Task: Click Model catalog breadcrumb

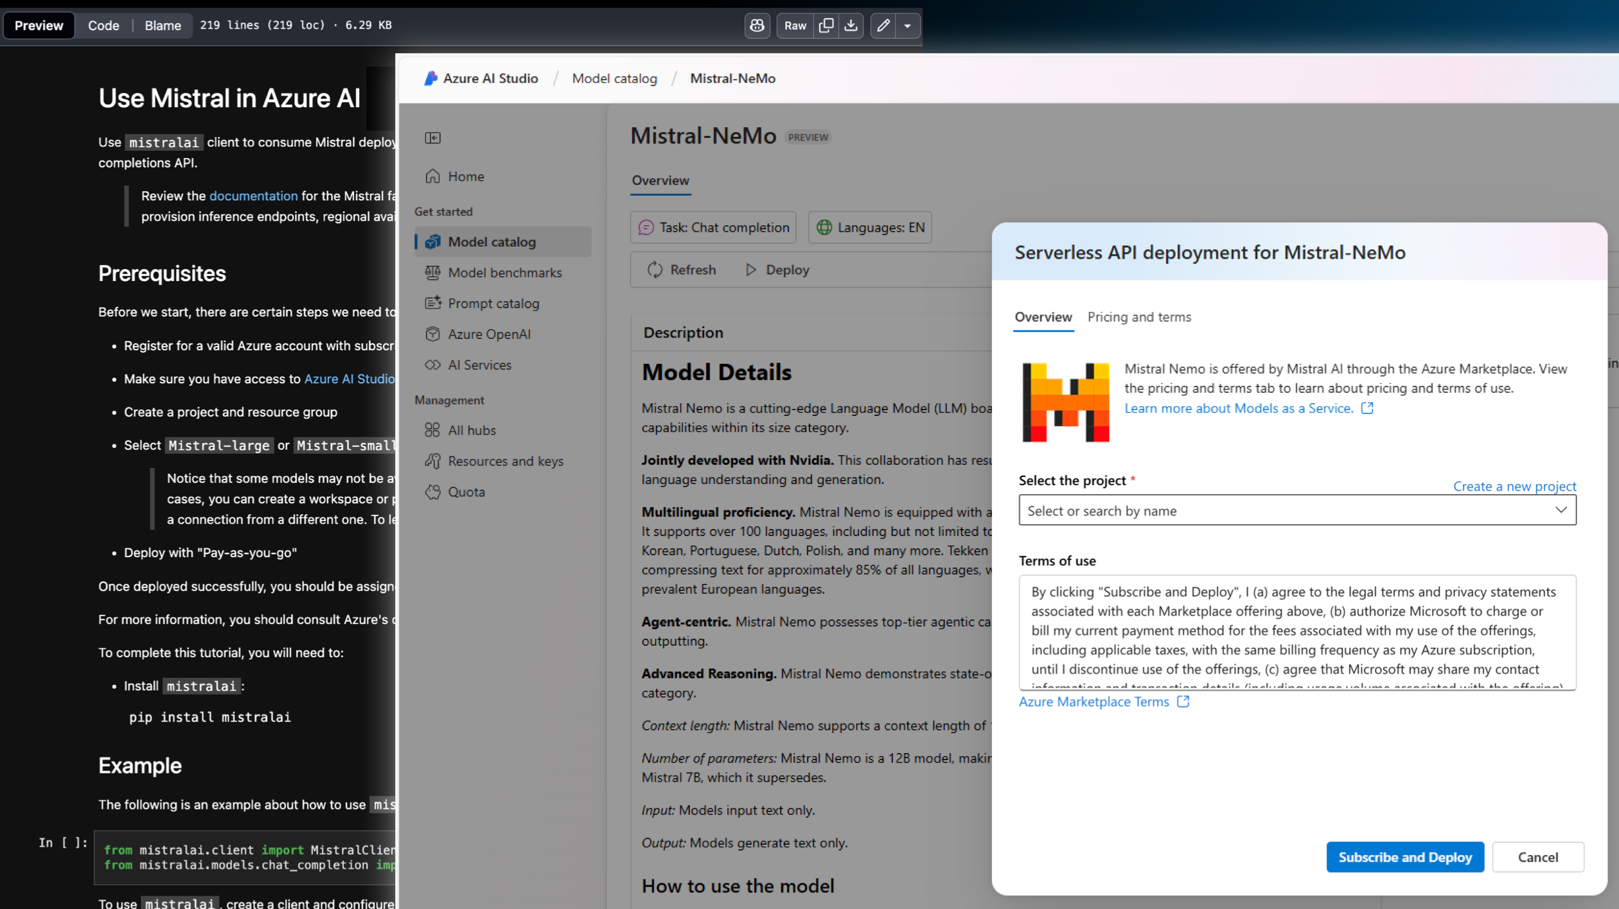Action: [614, 78]
